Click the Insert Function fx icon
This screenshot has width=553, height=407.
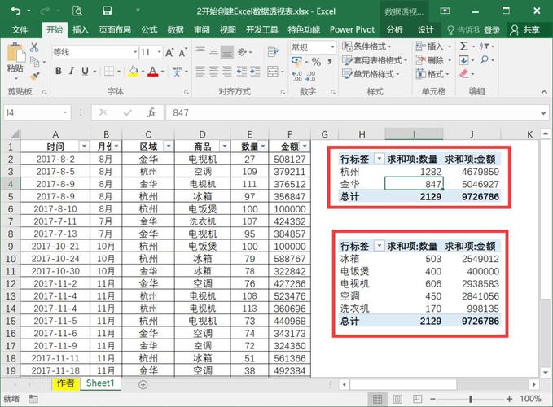point(151,113)
